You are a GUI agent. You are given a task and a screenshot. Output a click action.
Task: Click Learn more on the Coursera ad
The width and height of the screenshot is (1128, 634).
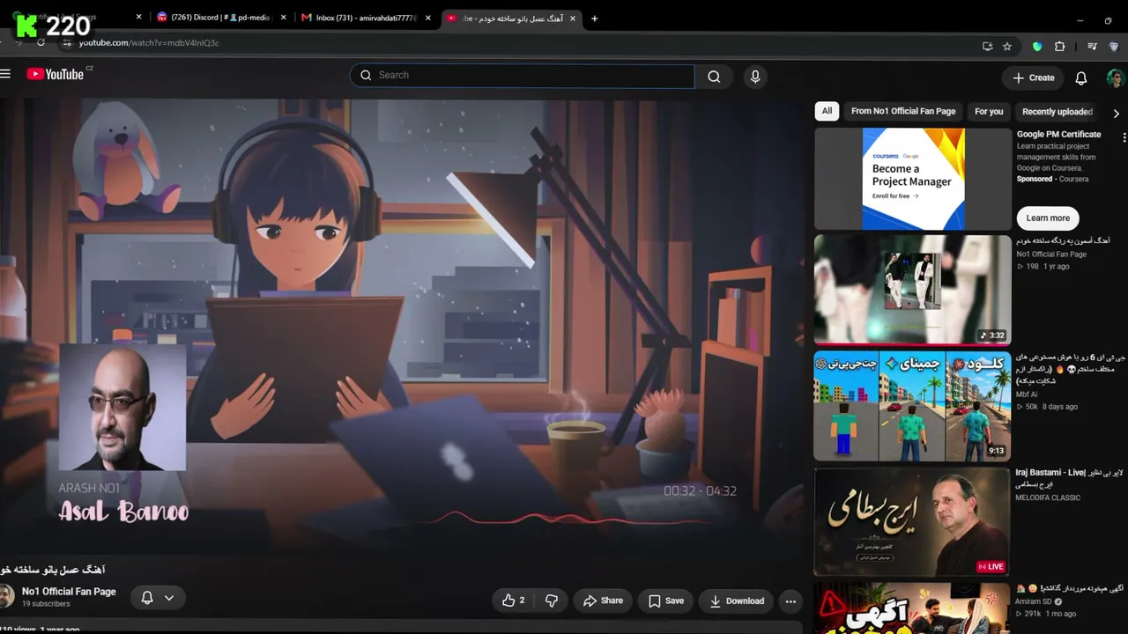click(x=1048, y=218)
